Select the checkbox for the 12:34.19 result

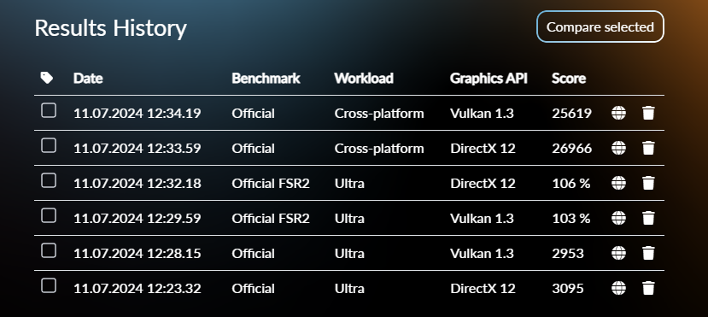click(x=49, y=110)
